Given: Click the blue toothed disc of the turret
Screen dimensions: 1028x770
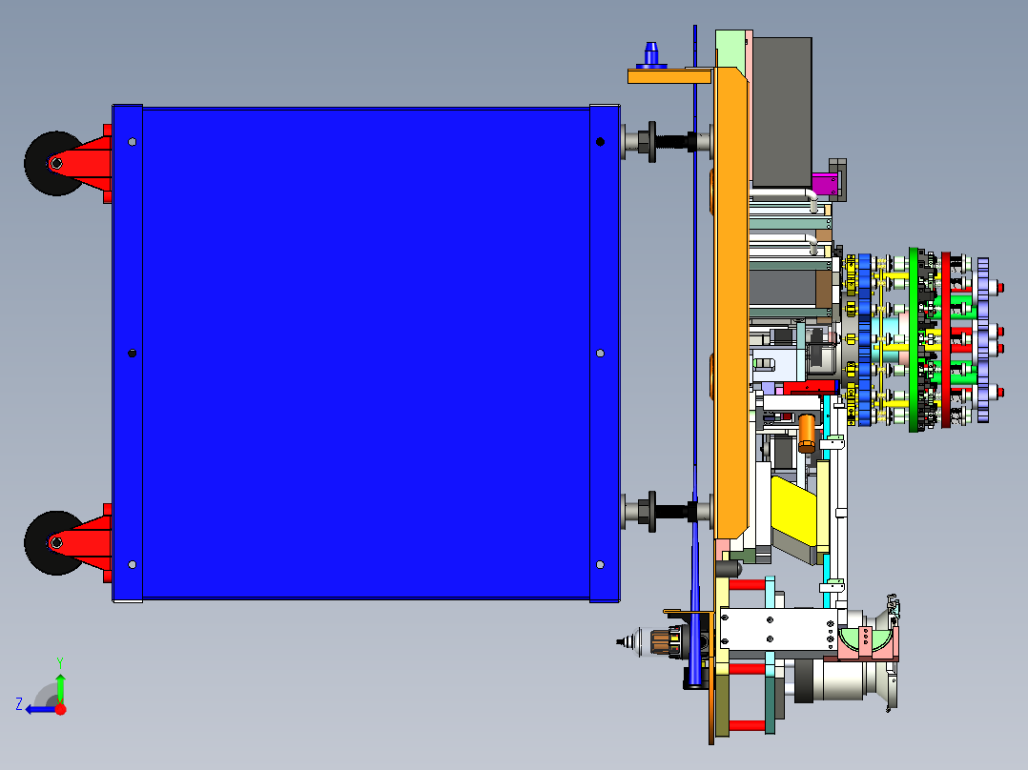Looking at the screenshot, I should point(865,339).
